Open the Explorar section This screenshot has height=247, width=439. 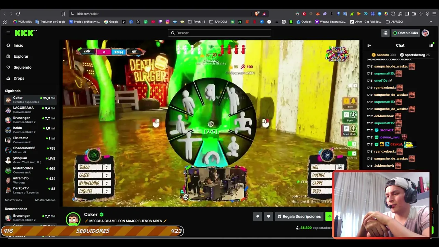(21, 56)
